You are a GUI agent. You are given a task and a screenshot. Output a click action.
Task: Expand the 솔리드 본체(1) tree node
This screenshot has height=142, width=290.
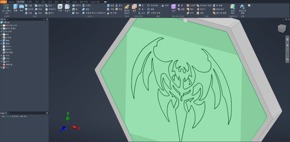[x=1, y=29]
